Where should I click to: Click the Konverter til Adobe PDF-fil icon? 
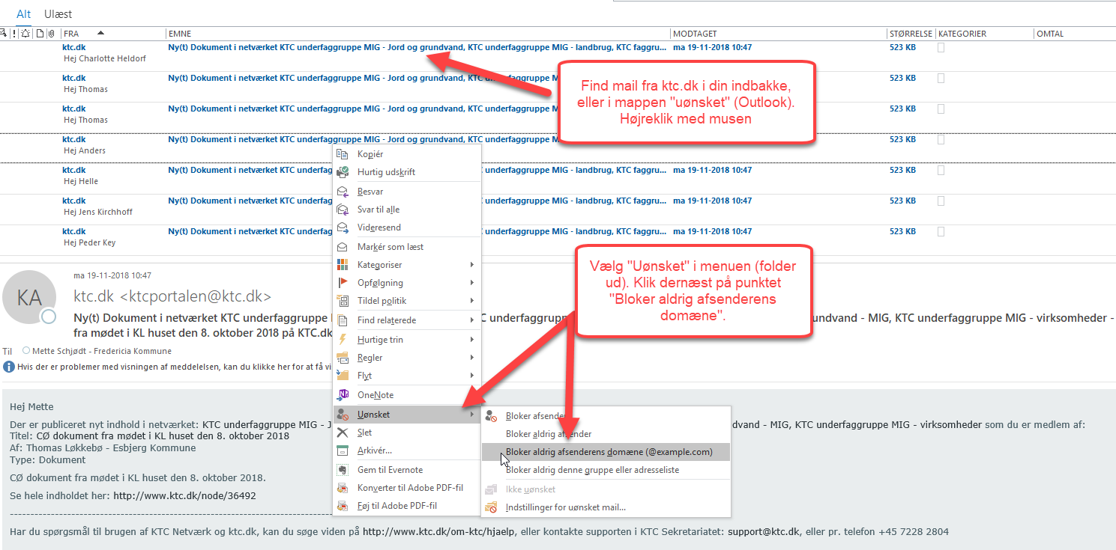343,488
